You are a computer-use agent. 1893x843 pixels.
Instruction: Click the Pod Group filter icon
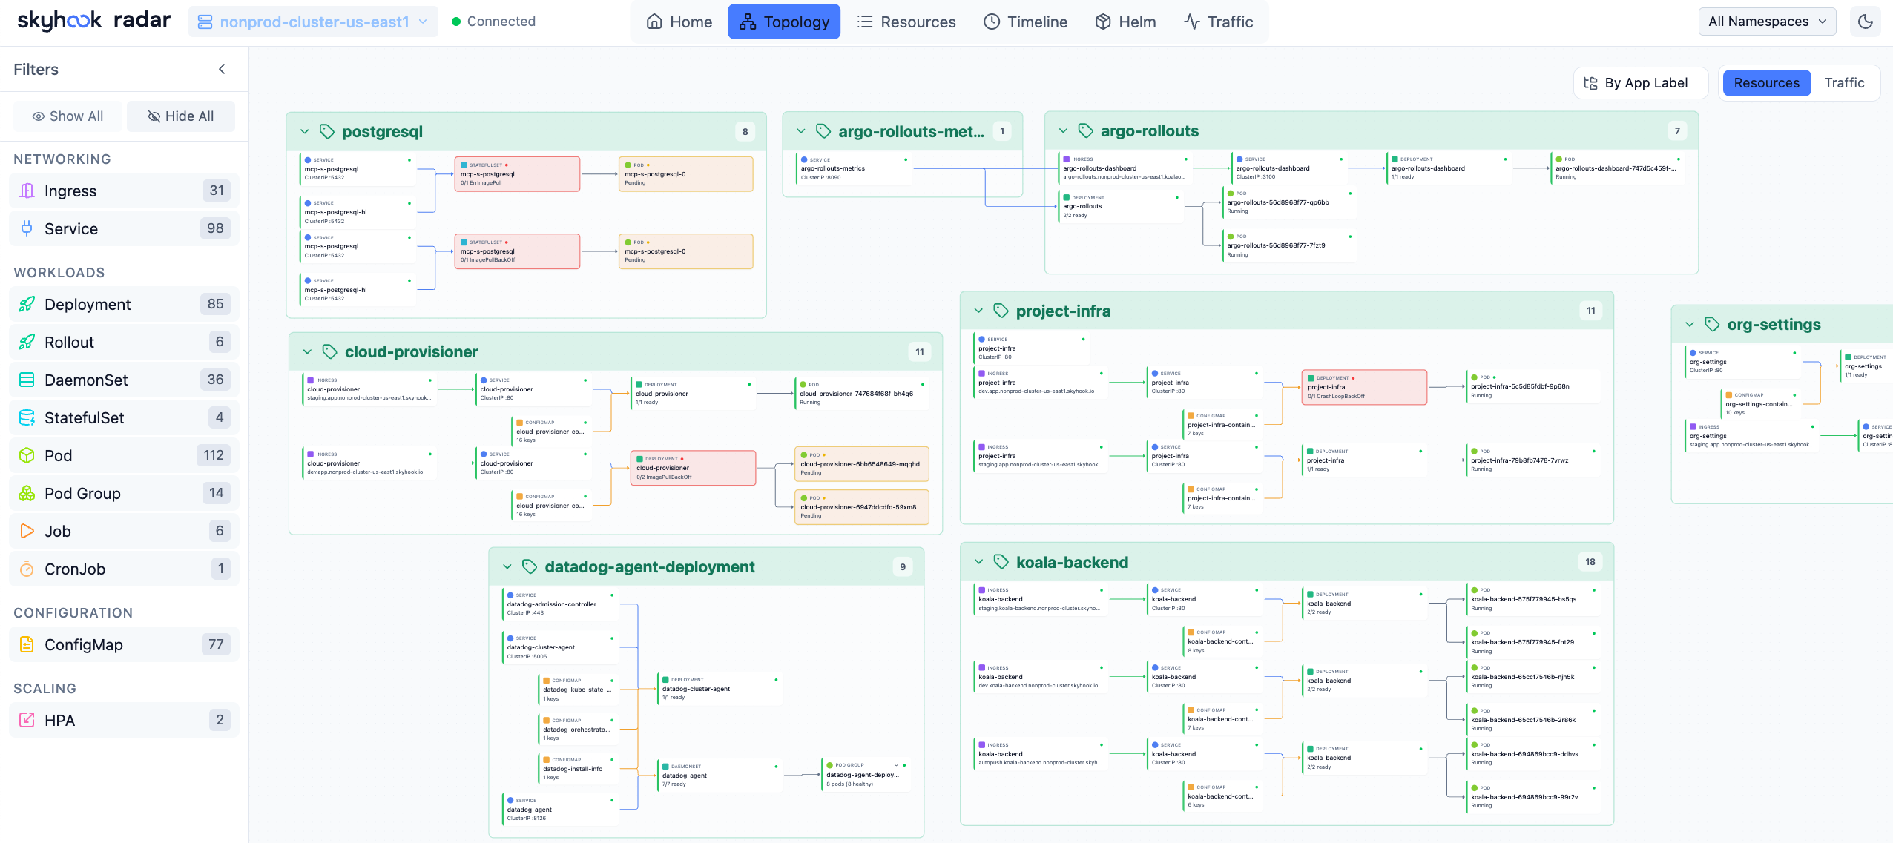pos(27,493)
